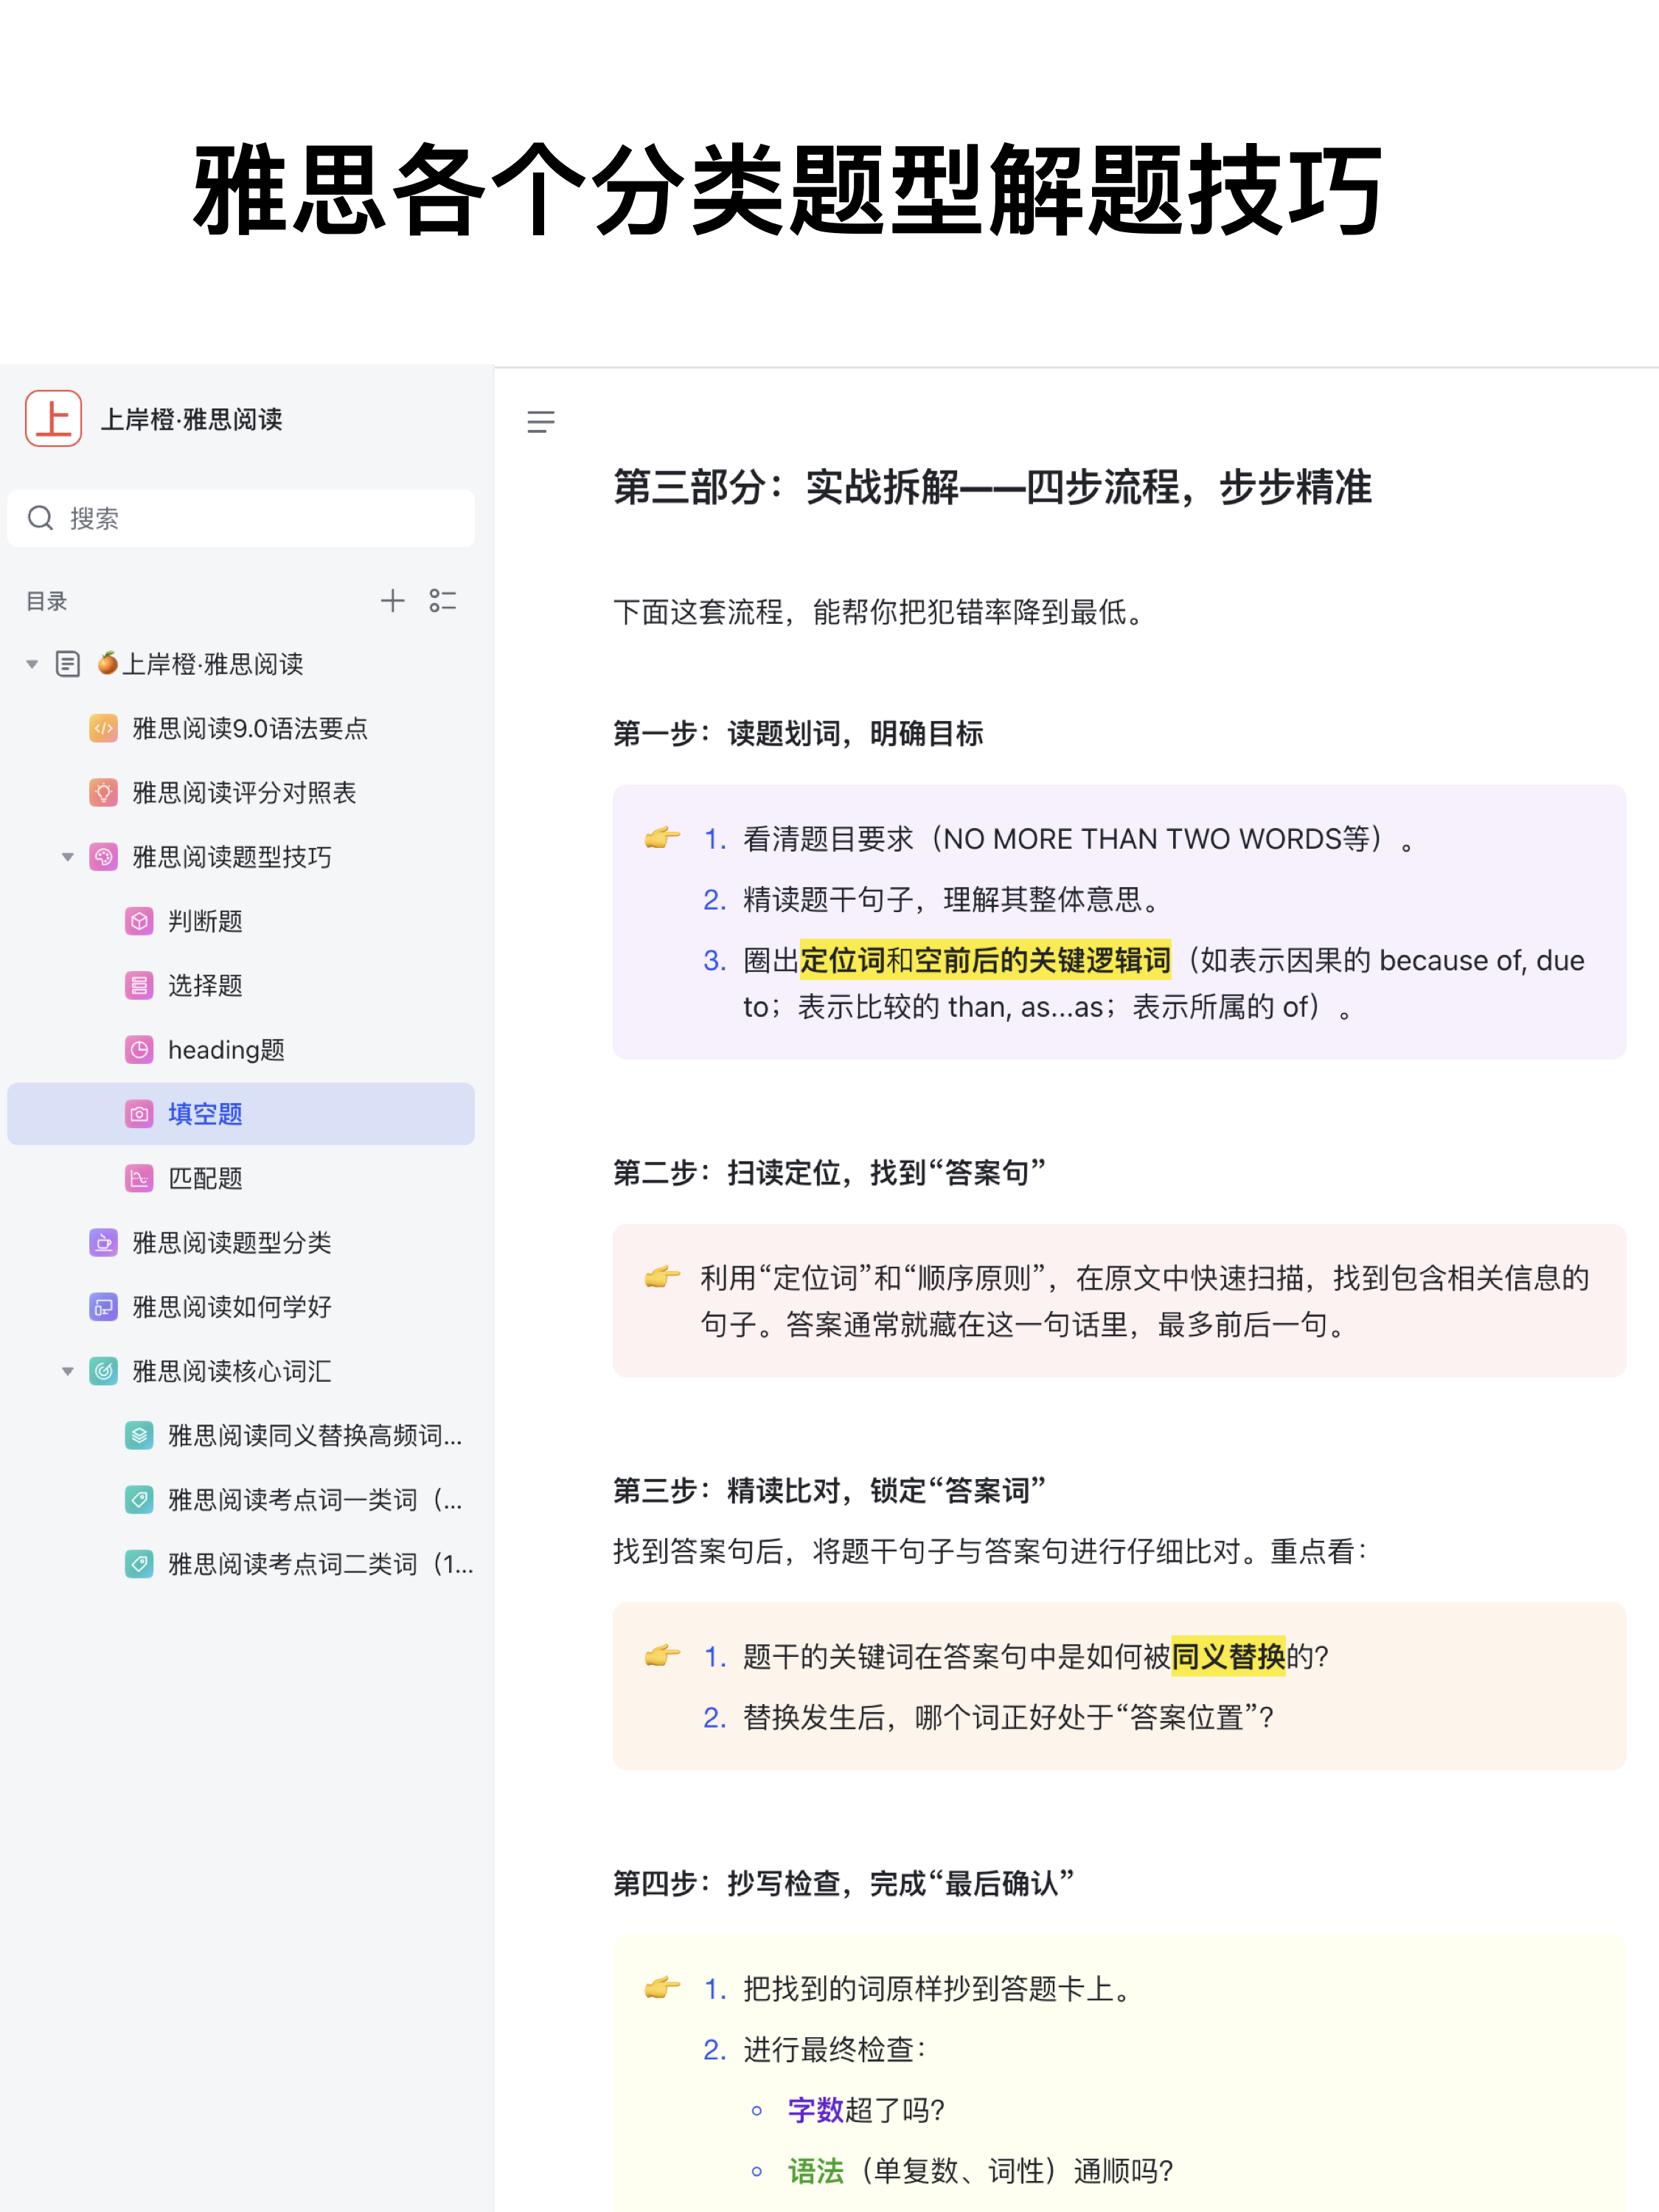Click the red 上 app logo icon
This screenshot has width=1659, height=2212.
[53, 419]
